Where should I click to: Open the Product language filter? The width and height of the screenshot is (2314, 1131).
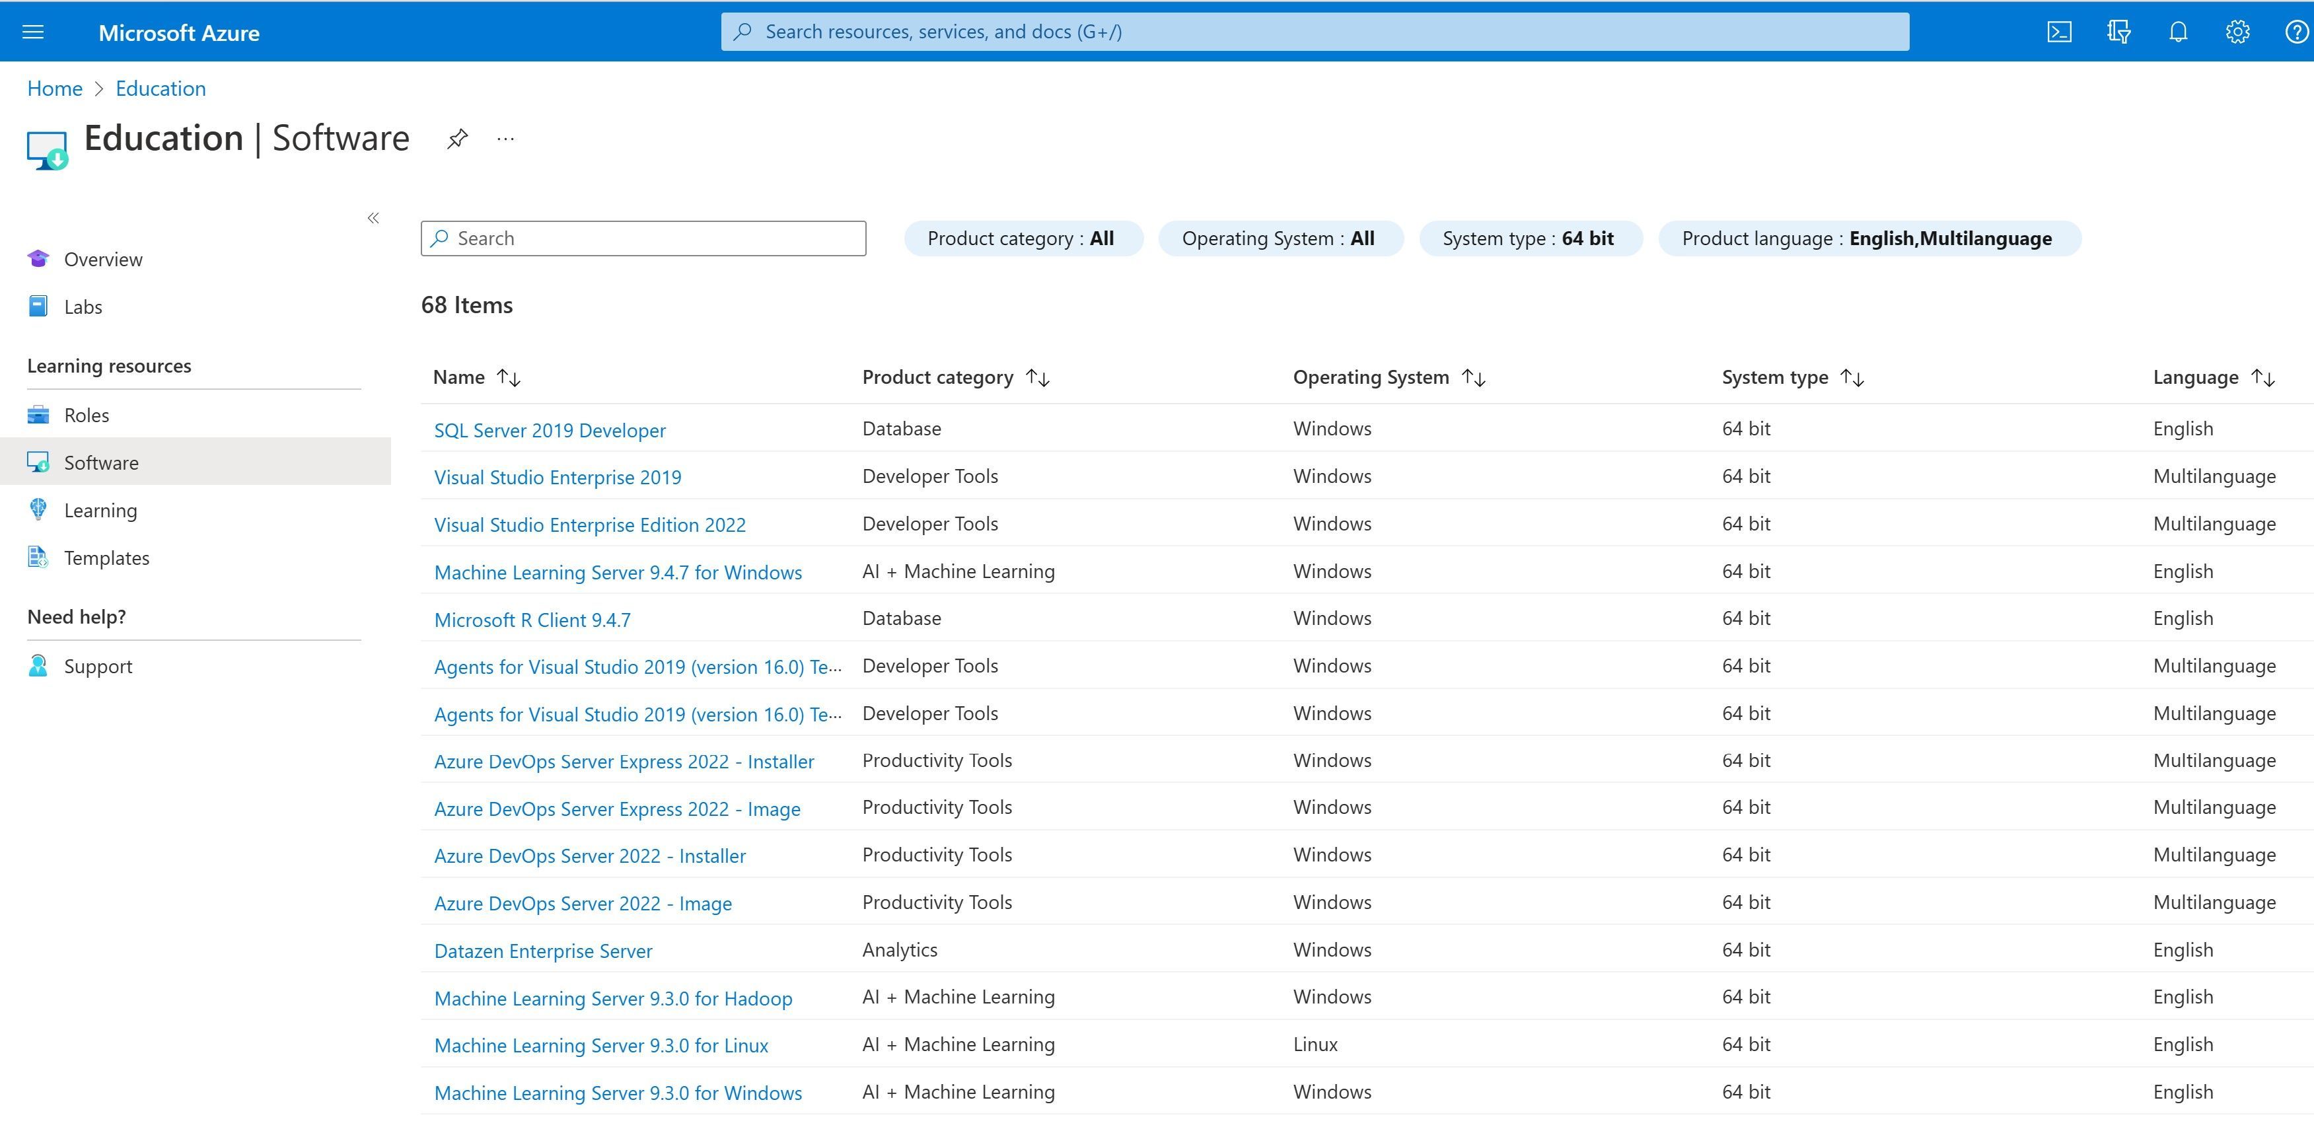click(1867, 239)
